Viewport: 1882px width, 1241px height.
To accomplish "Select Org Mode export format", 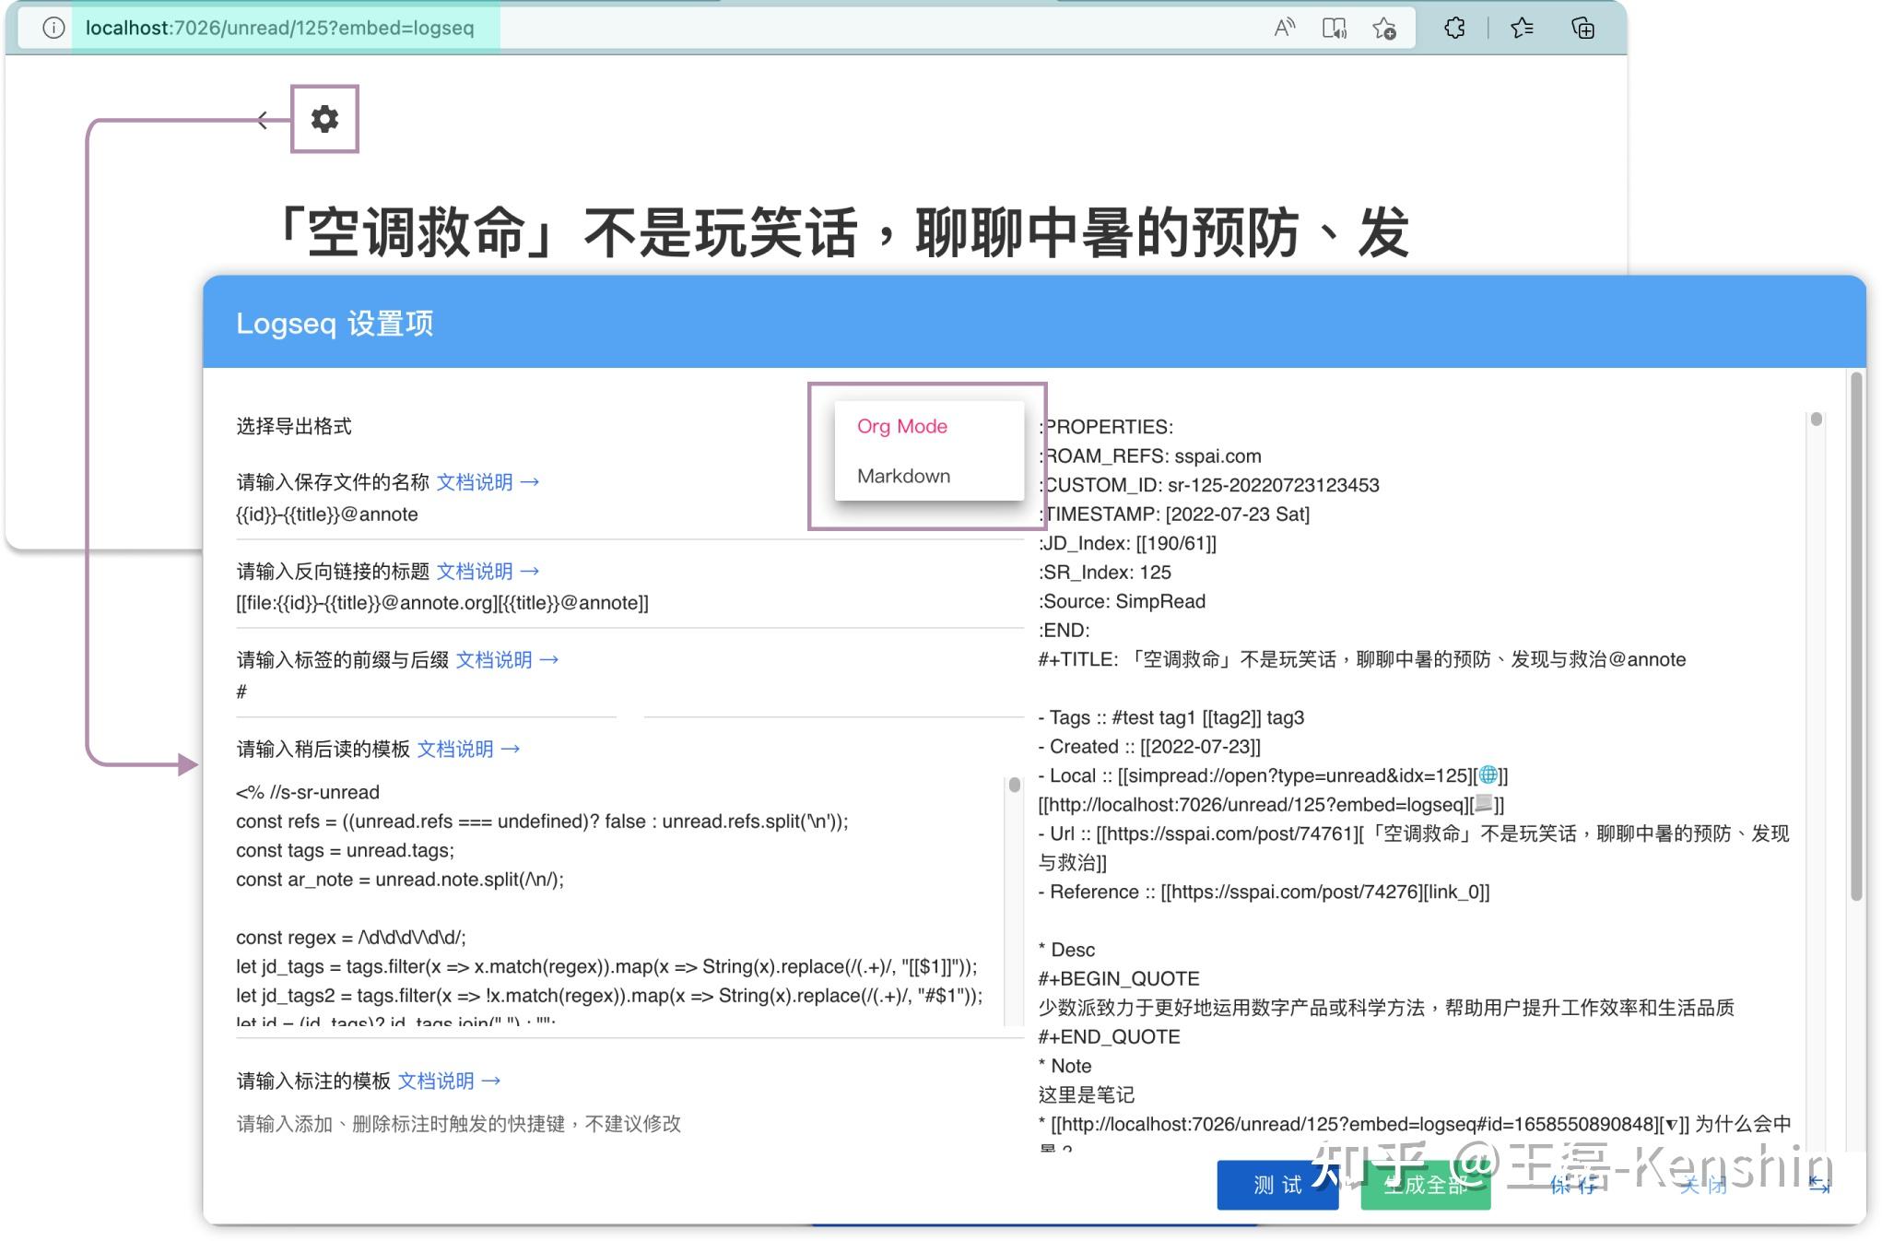I will [901, 426].
